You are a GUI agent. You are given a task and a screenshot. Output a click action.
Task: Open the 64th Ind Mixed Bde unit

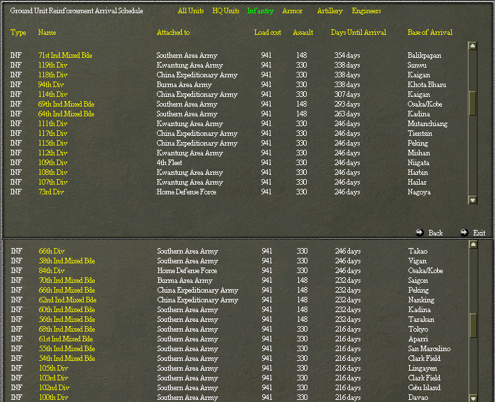point(66,114)
